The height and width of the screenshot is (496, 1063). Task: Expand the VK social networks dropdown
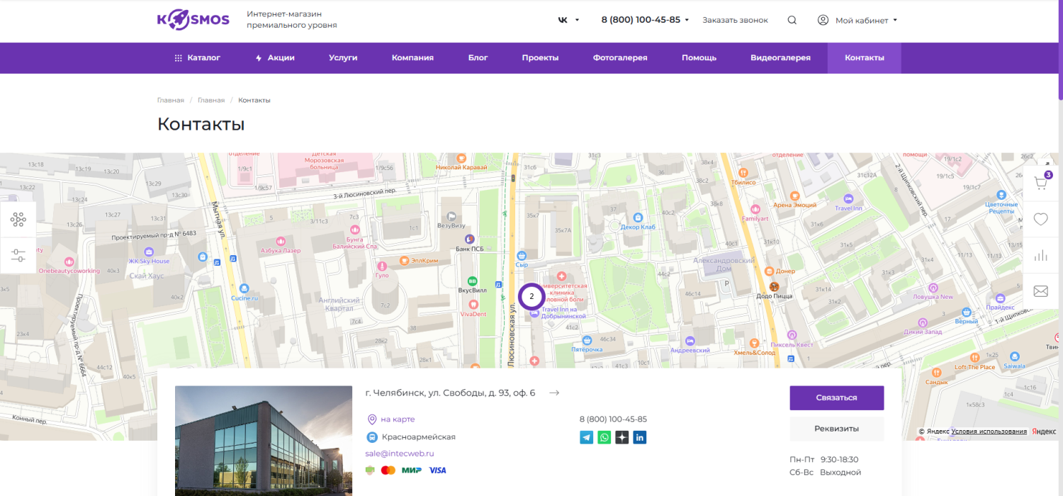point(568,20)
